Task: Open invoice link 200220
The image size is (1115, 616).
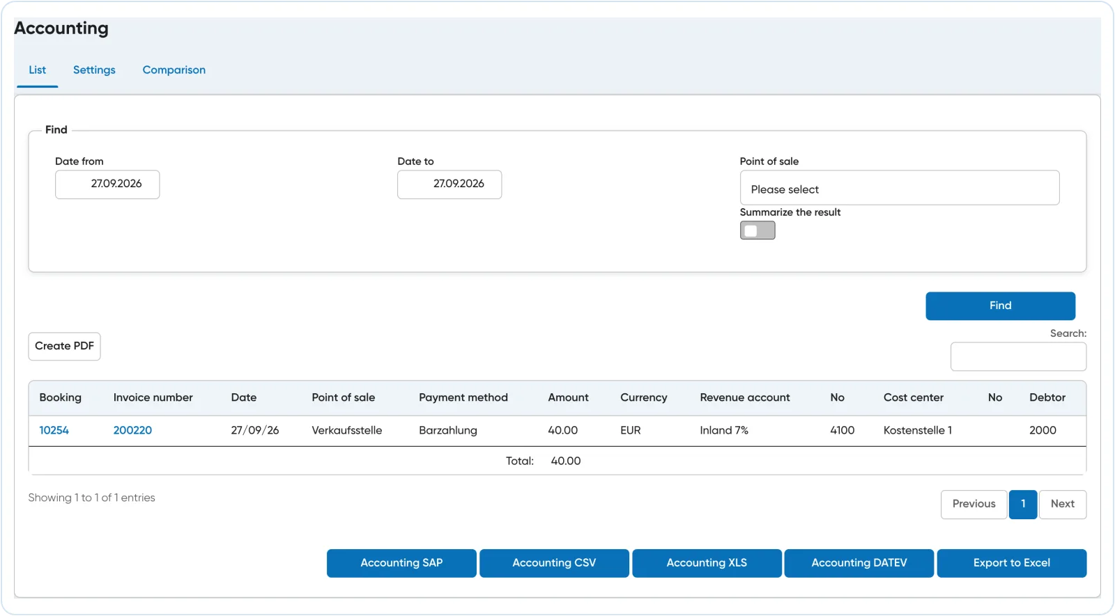Action: [133, 431]
